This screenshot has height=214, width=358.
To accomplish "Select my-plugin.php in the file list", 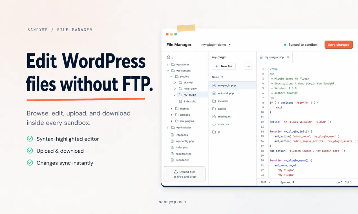I will 232,85.
